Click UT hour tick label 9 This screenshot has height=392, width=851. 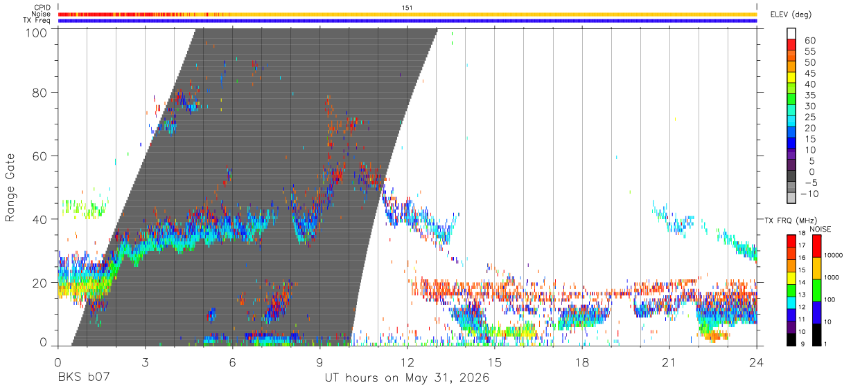(x=319, y=362)
